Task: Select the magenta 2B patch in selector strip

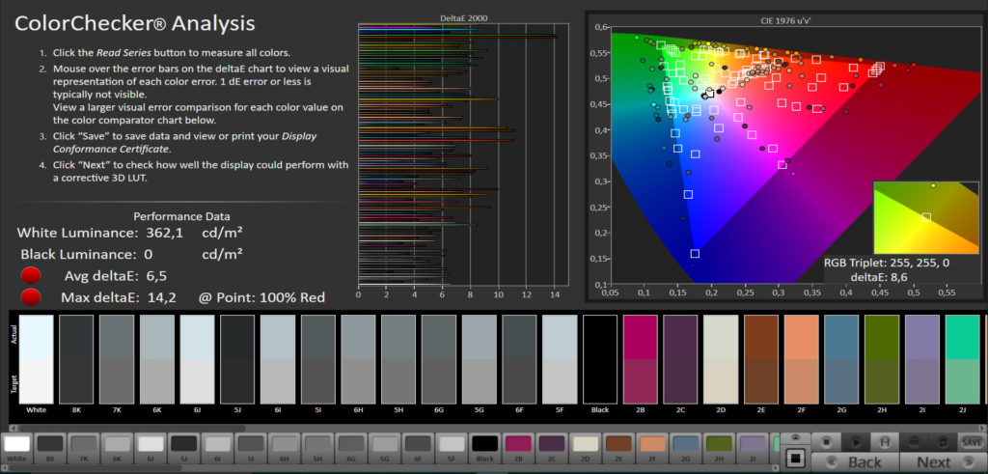Action: click(x=518, y=447)
